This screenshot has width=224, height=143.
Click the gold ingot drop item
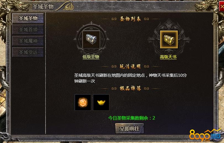101,102
